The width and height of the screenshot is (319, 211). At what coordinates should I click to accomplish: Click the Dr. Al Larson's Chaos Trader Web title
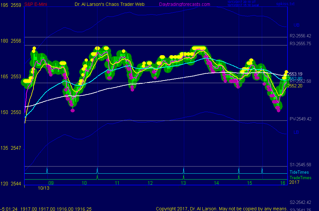coord(109,4)
